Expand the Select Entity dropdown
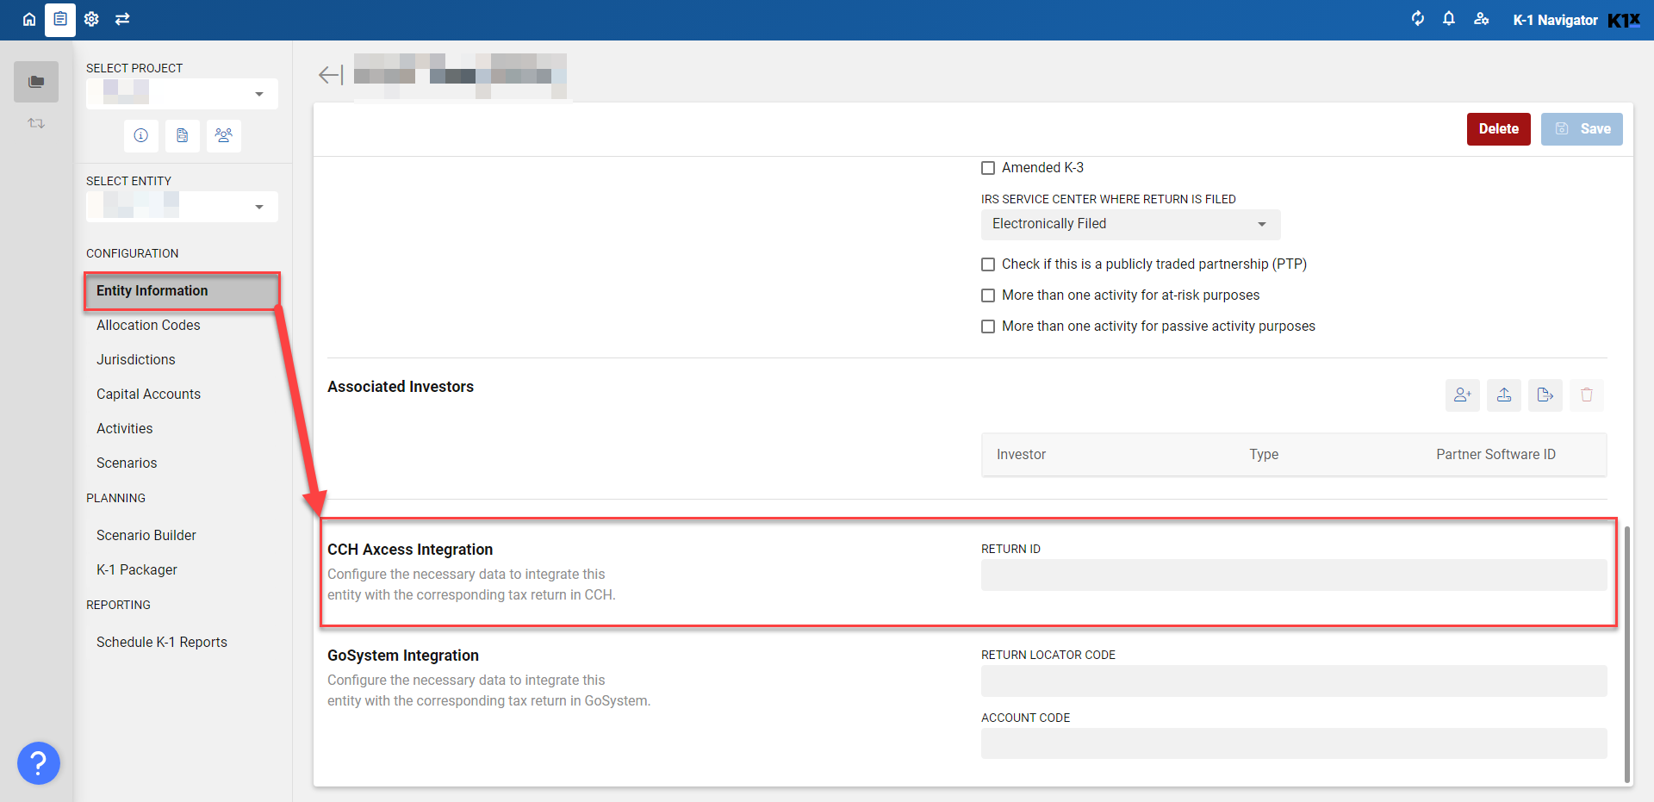 (x=182, y=207)
